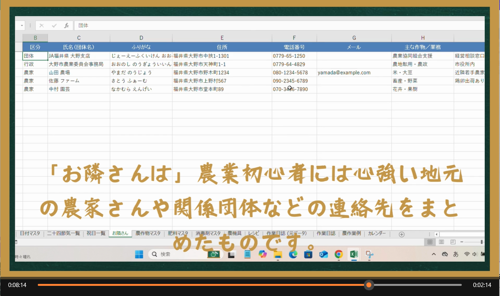Enable Page Break Preview view

[453, 242]
